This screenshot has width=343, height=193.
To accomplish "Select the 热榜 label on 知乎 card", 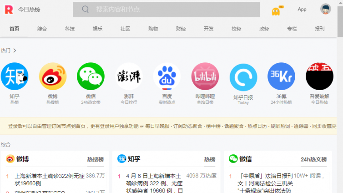I will 210,159.
